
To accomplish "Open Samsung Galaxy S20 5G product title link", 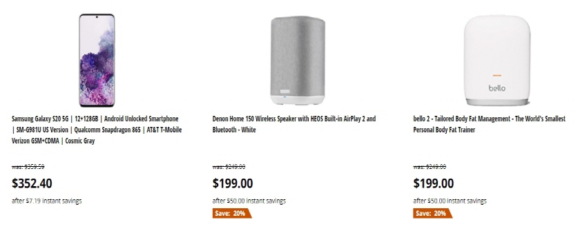I will click(x=97, y=130).
